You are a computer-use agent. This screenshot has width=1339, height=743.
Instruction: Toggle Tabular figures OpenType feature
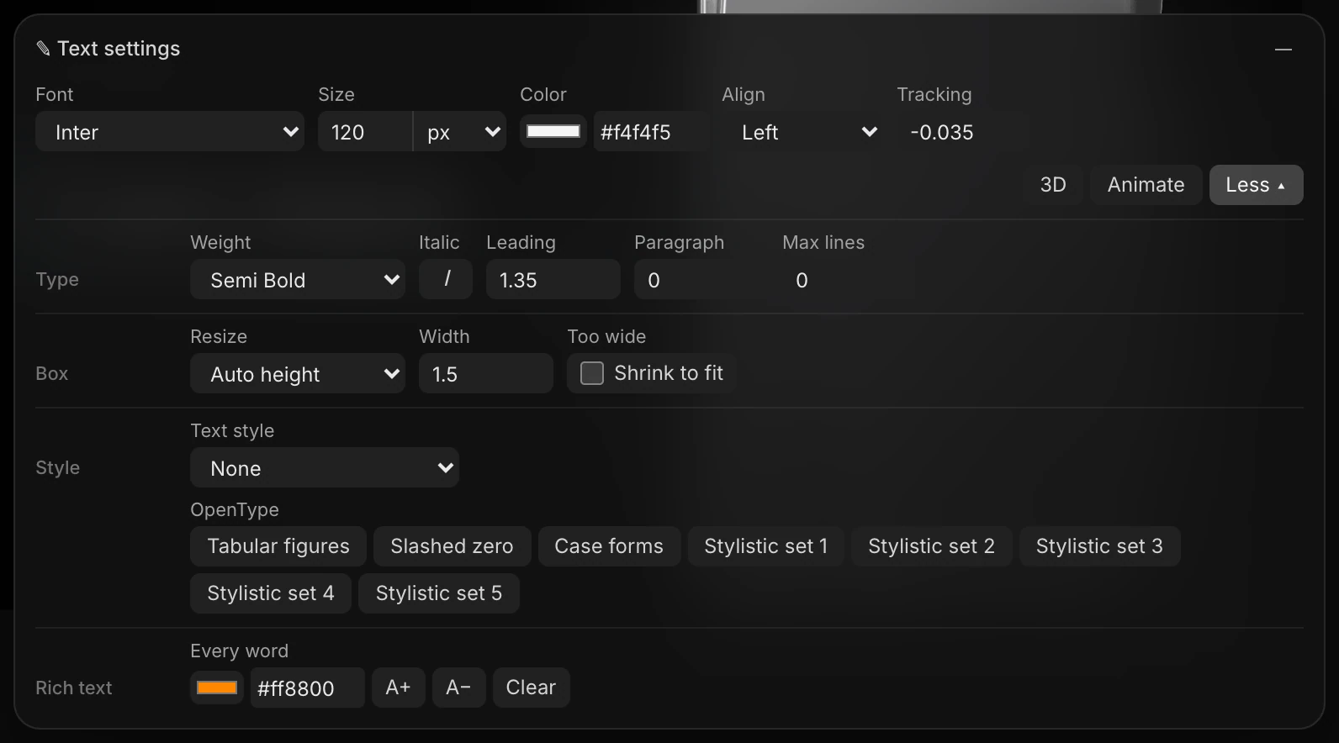point(278,546)
